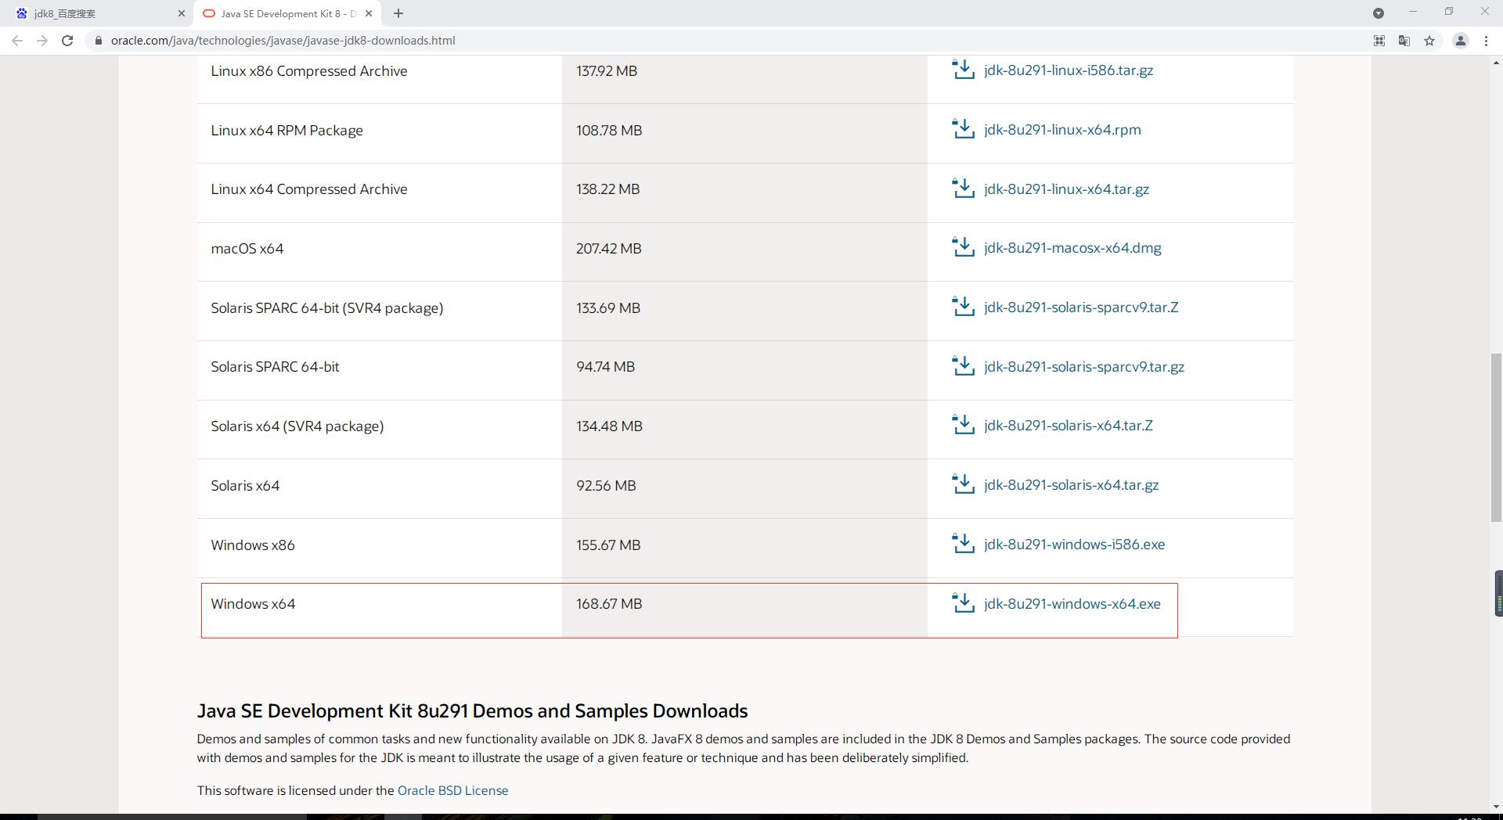1503x820 pixels.
Task: Select '168.67 MB' size cell
Action: 609,604
